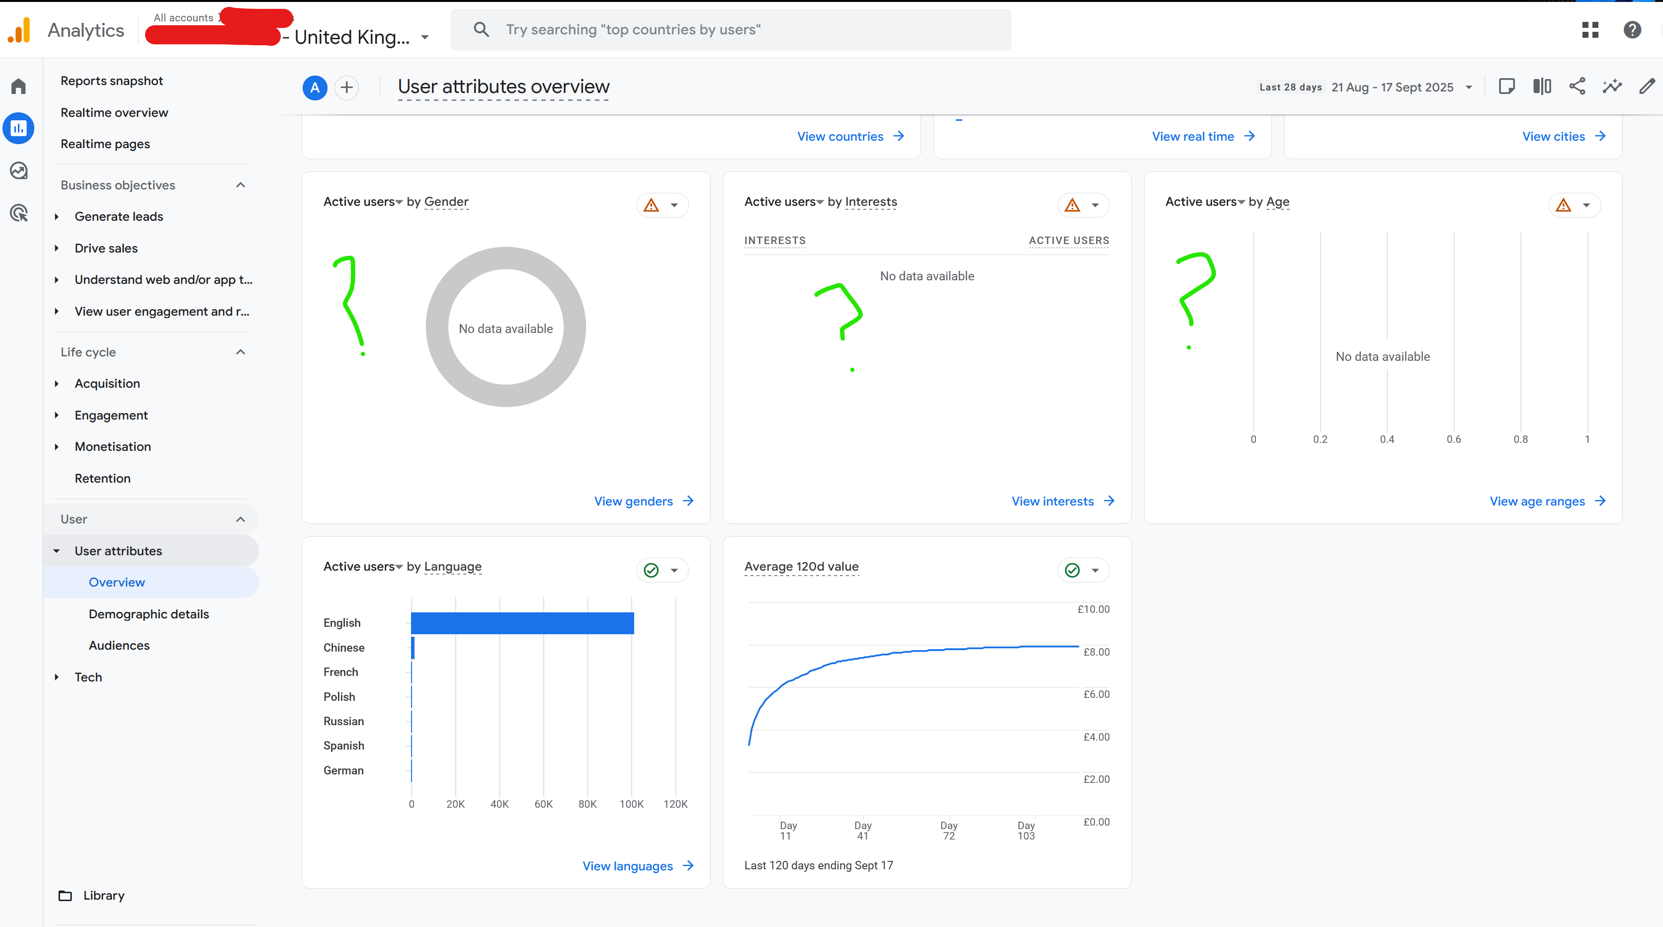Open Gender card data quality dropdown
Image resolution: width=1663 pixels, height=927 pixels.
pos(674,205)
